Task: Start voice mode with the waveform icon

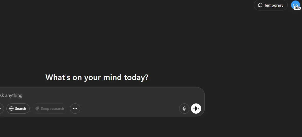Action: click(196, 109)
